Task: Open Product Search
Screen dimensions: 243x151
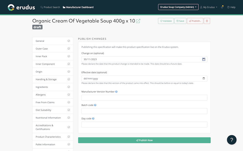Action: 50,7
